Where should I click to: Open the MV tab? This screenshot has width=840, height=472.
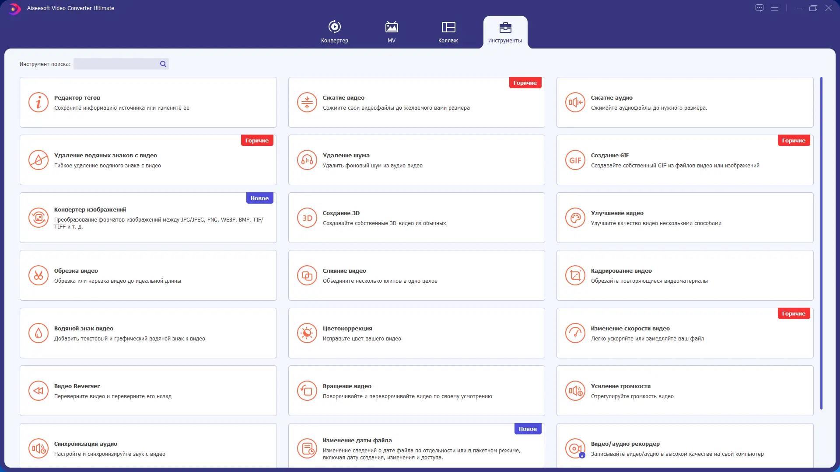392,32
